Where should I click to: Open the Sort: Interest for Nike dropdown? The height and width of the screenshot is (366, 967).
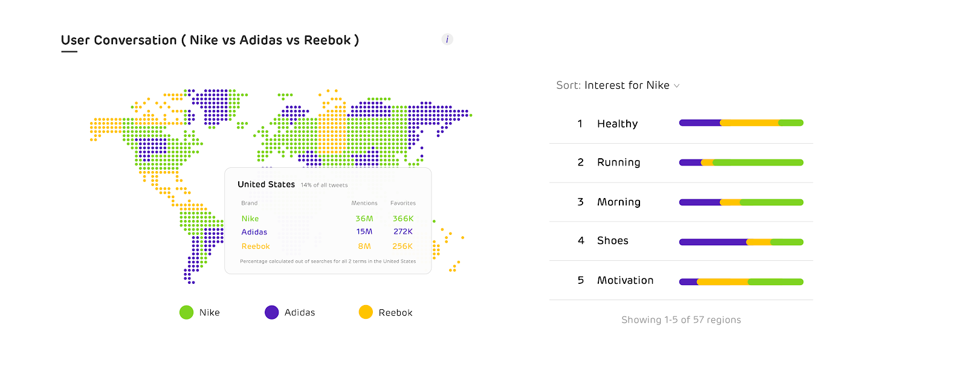click(x=618, y=85)
